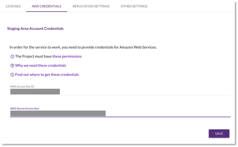Select the redacted gray Secret Access Key value
Image resolution: width=238 pixels, height=147 pixels.
[x=58, y=113]
